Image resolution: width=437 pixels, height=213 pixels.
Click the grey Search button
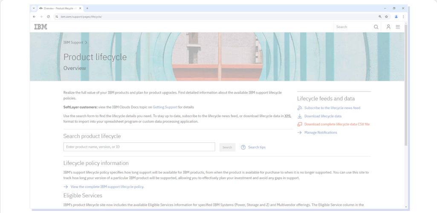tap(227, 147)
